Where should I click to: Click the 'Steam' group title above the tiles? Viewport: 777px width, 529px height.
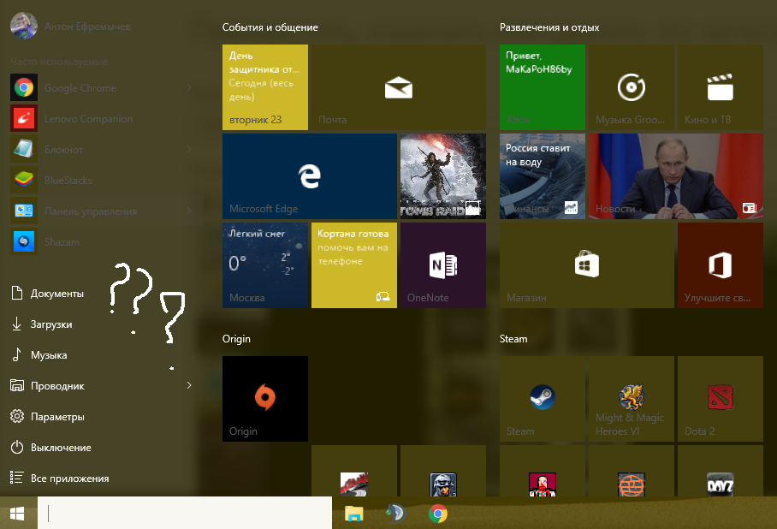[513, 339]
